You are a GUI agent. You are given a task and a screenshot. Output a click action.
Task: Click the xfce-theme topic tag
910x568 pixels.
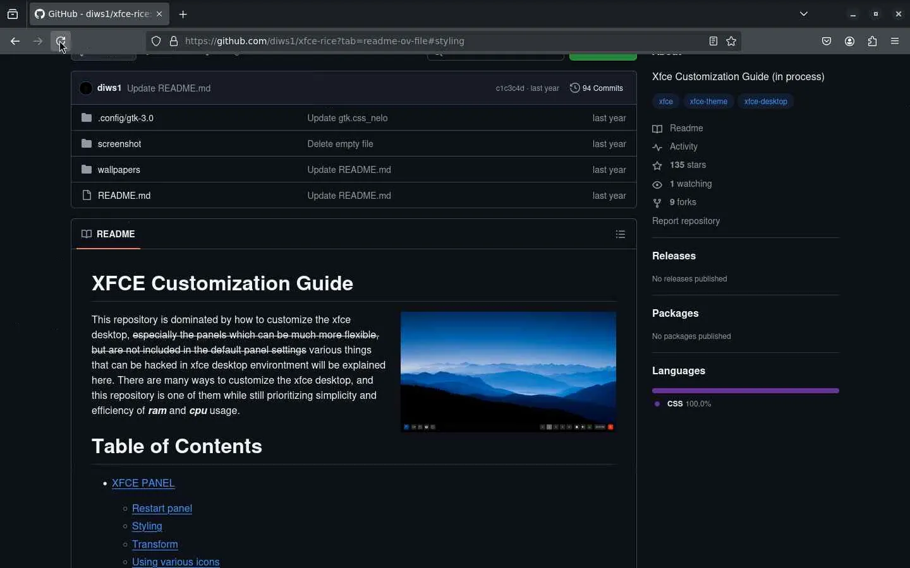click(x=708, y=102)
